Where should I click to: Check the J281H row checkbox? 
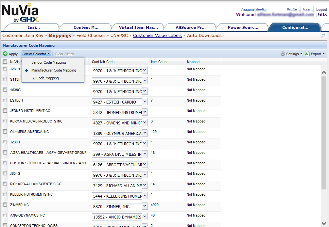tap(5, 69)
